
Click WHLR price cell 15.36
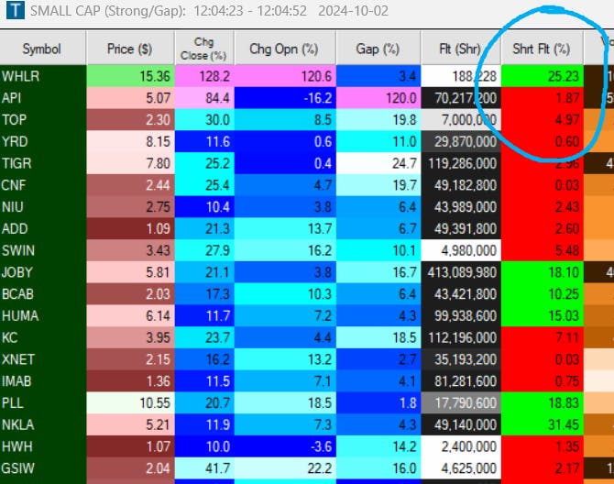click(x=130, y=76)
